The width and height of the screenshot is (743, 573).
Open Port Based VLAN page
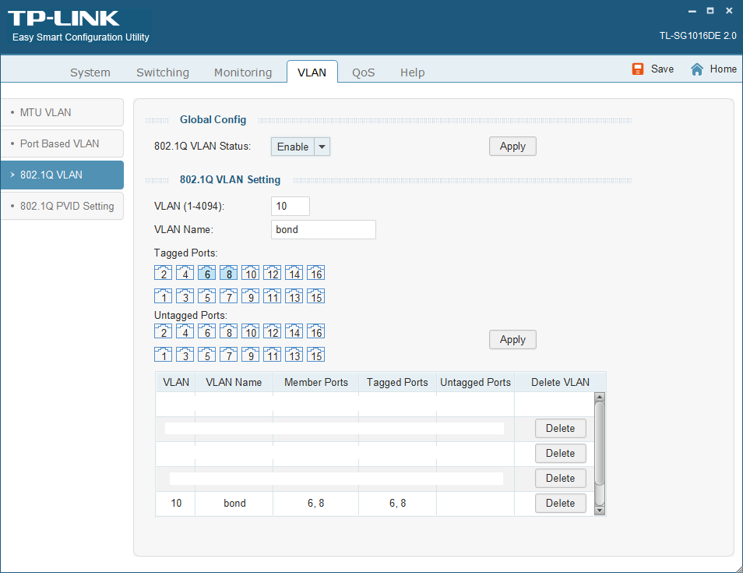pos(62,143)
